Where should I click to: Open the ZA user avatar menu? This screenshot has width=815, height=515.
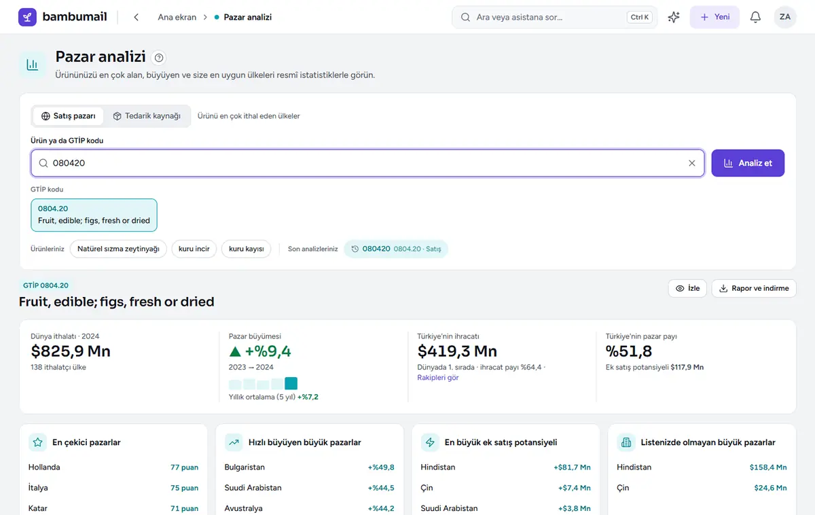tap(785, 17)
